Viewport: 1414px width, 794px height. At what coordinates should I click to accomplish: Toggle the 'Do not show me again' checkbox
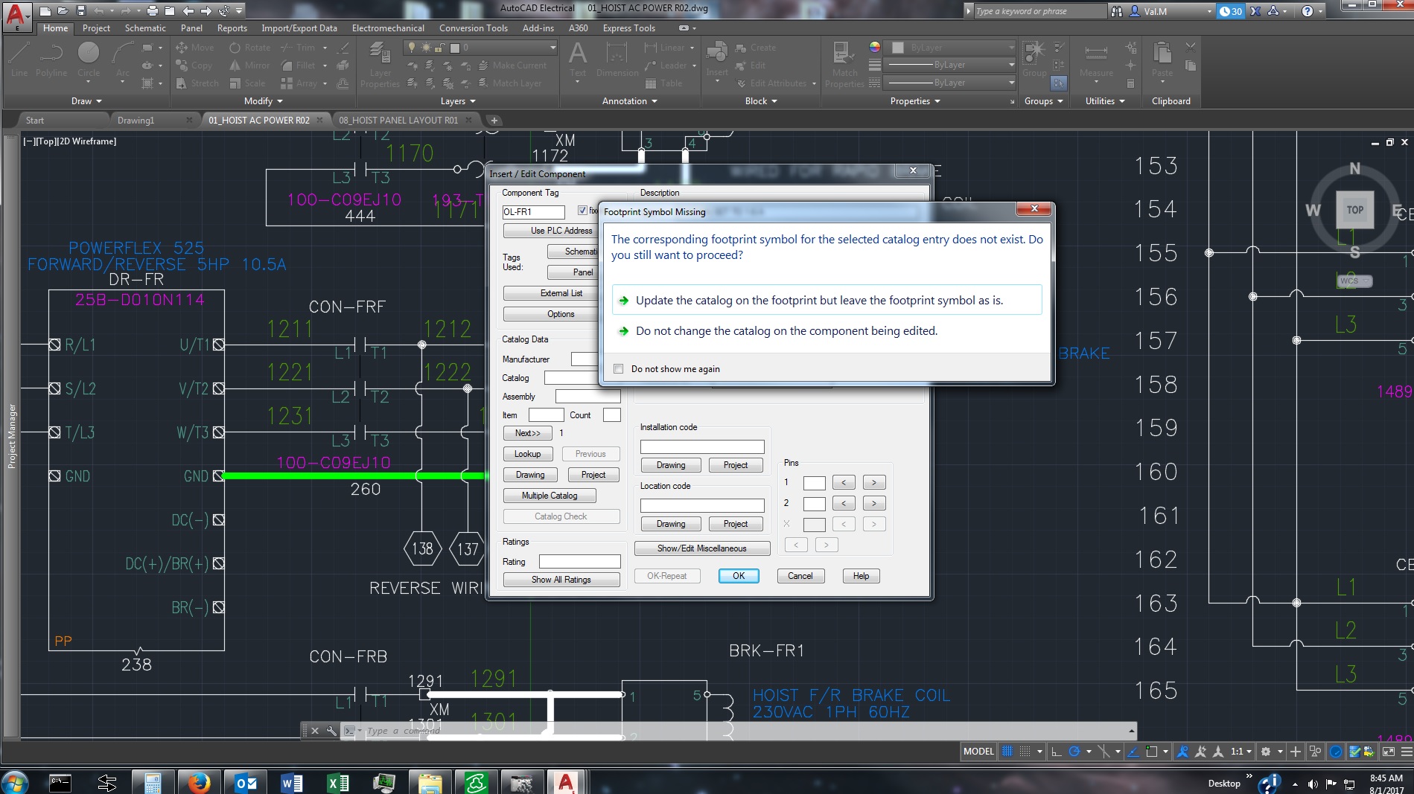(x=619, y=368)
